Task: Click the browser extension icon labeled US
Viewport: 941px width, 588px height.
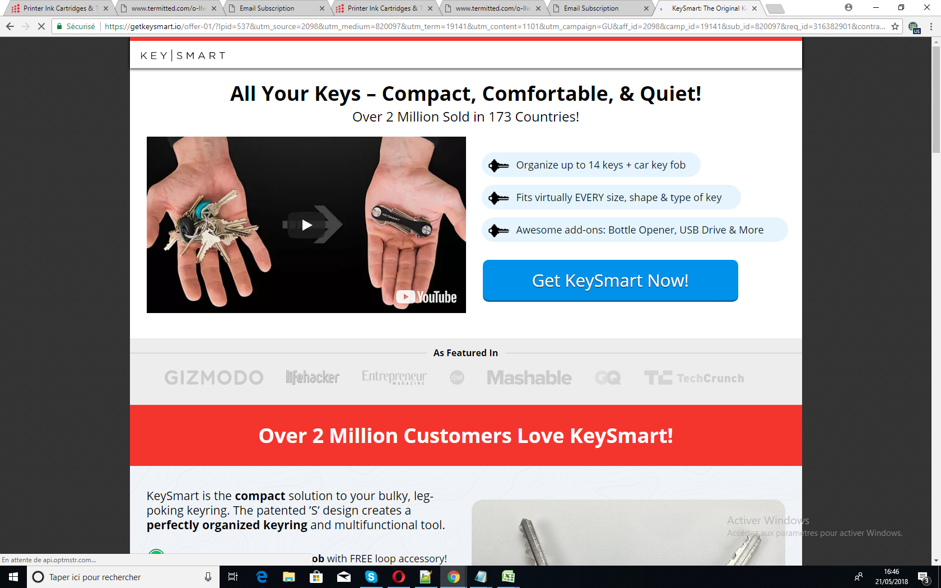Action: pyautogui.click(x=914, y=27)
